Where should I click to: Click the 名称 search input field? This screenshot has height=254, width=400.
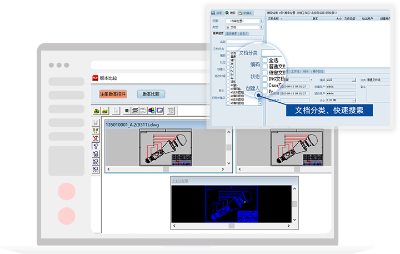point(243,41)
